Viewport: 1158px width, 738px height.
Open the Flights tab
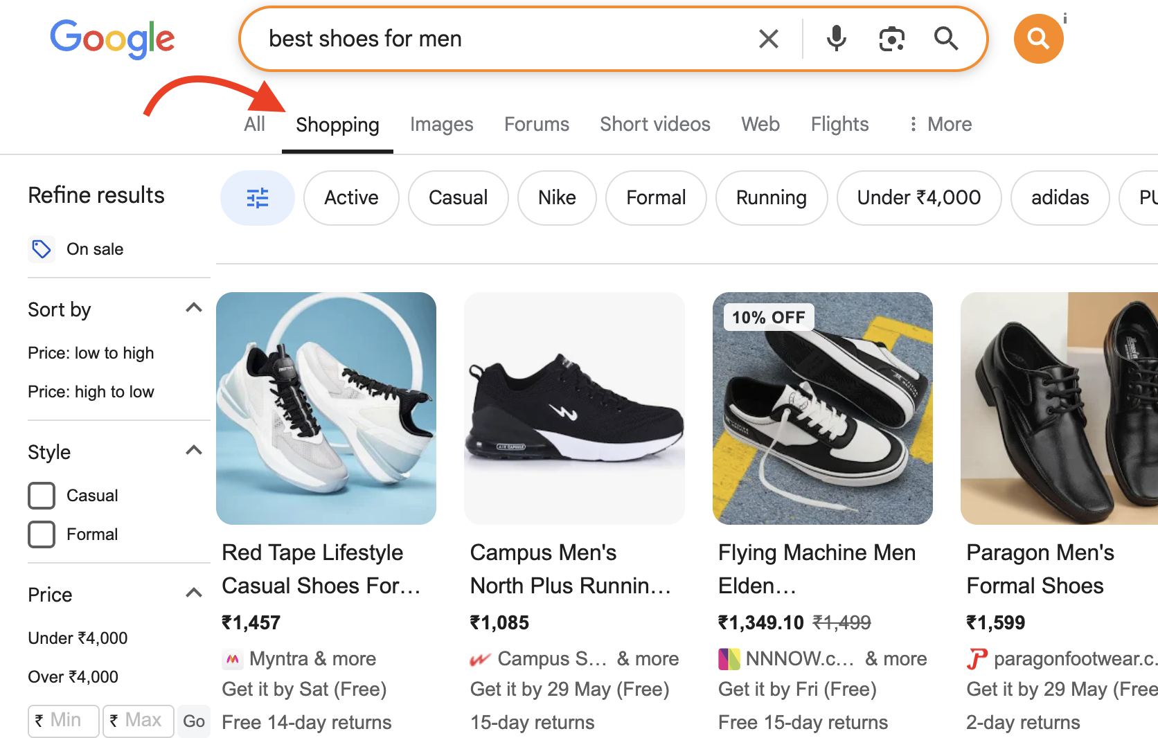(x=840, y=124)
